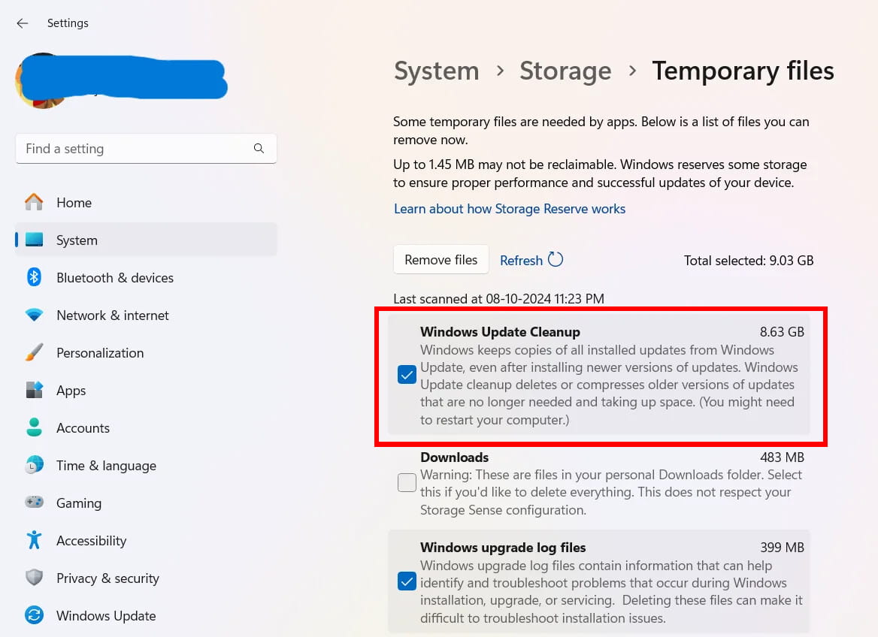Open Network & internet settings label
Image resolution: width=878 pixels, height=637 pixels.
pyautogui.click(x=113, y=315)
